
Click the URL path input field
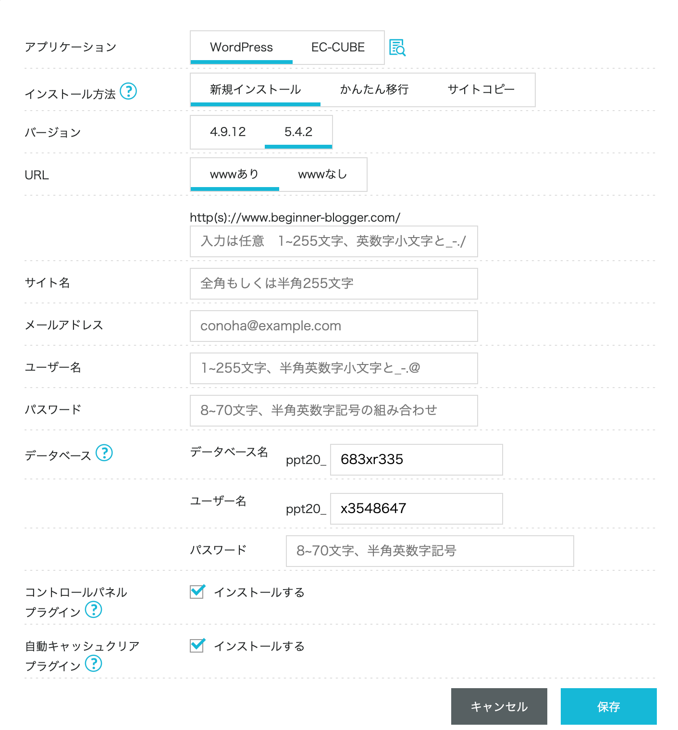pos(333,241)
